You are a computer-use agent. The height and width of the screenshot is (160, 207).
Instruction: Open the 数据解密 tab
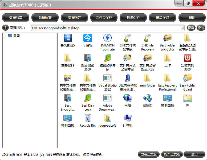45,17
